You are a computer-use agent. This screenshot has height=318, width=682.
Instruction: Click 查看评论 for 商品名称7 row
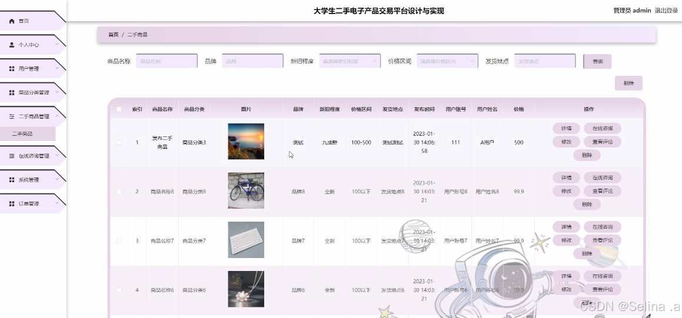(603, 240)
